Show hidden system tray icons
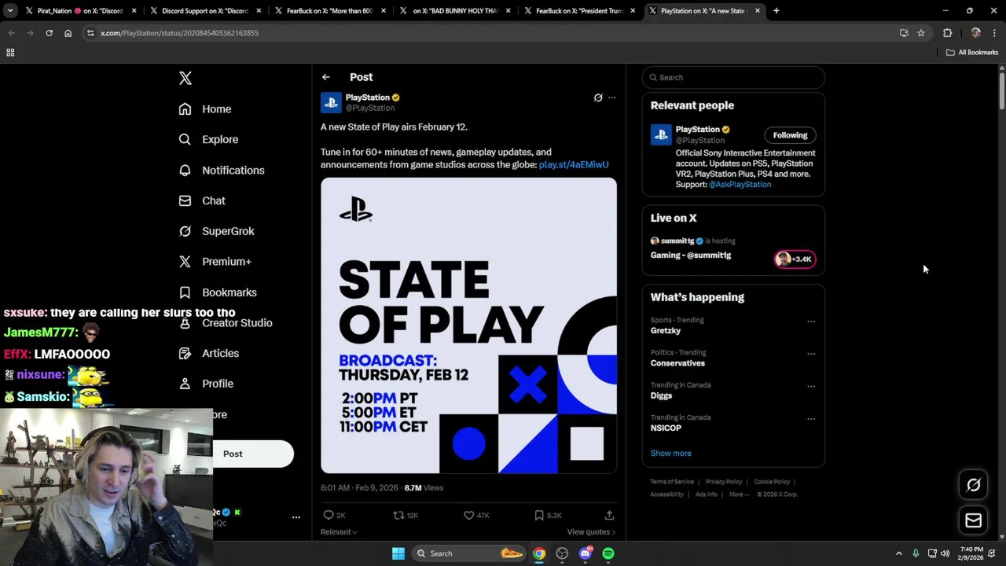 [899, 553]
